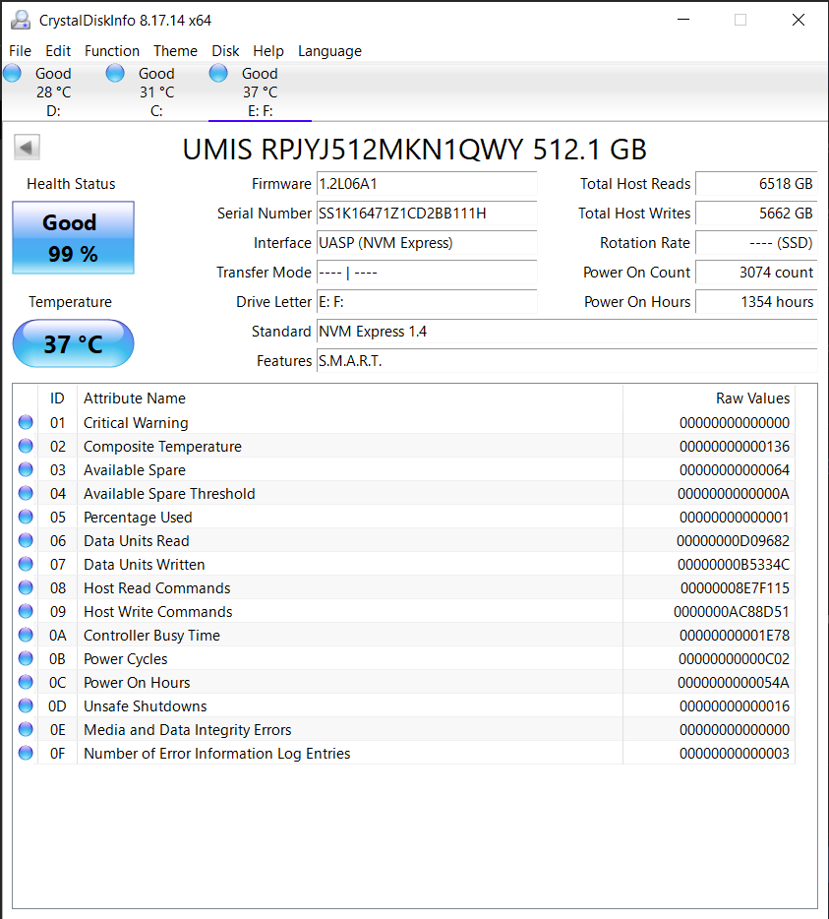
Task: Click Total Host Writes value 5662 GB
Action: (756, 214)
